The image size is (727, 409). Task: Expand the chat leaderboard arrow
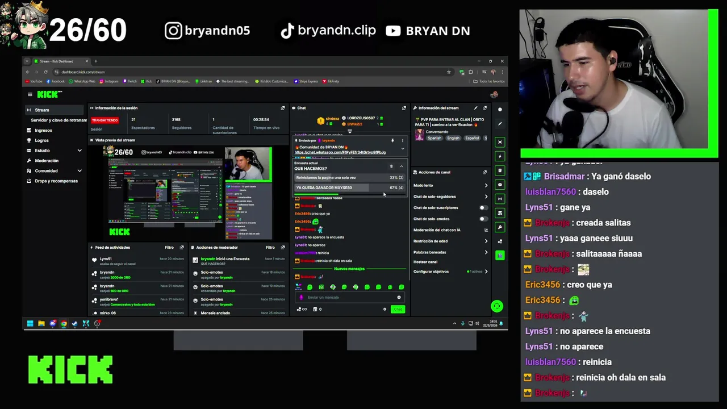tap(350, 131)
